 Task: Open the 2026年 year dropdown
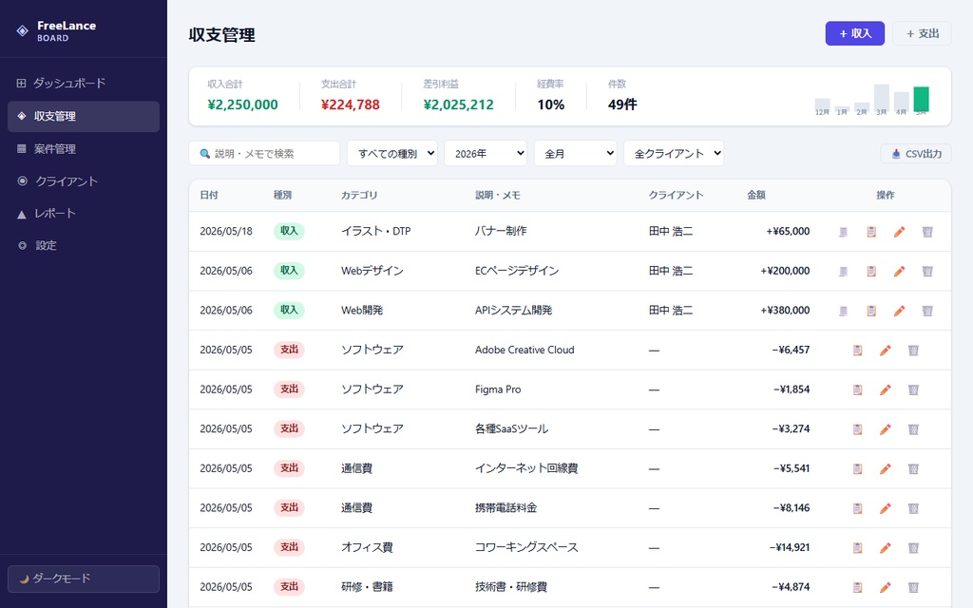coord(486,153)
